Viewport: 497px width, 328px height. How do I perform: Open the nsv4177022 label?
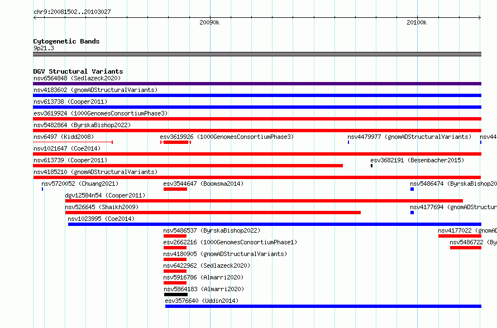pyautogui.click(x=467, y=230)
